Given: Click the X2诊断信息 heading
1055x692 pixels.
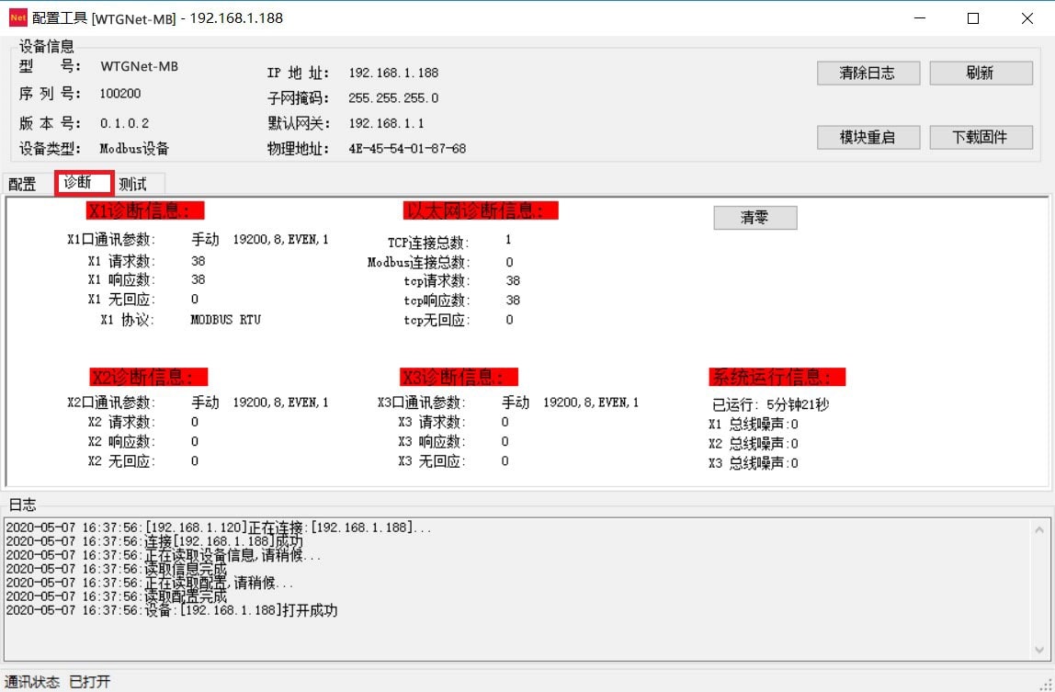Looking at the screenshot, I should (149, 376).
